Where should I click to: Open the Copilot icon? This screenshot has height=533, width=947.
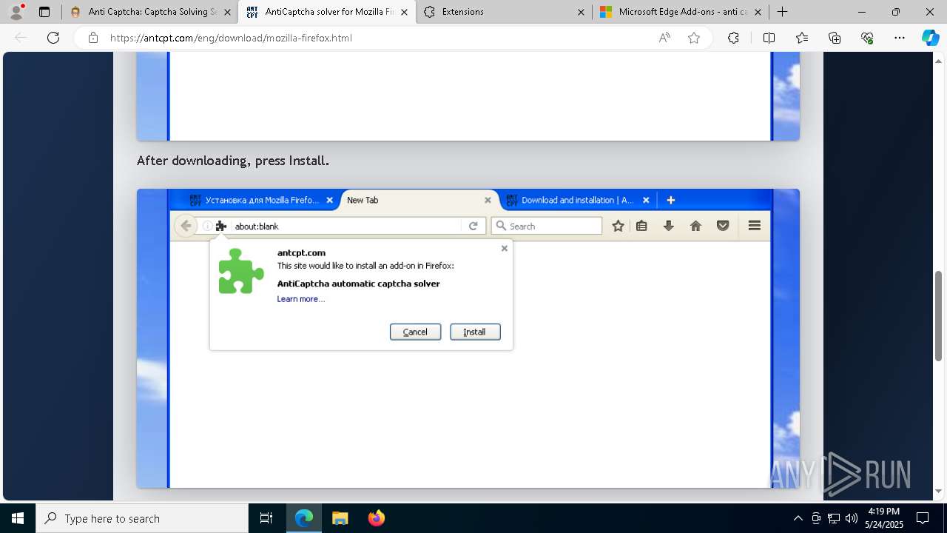[x=930, y=38]
